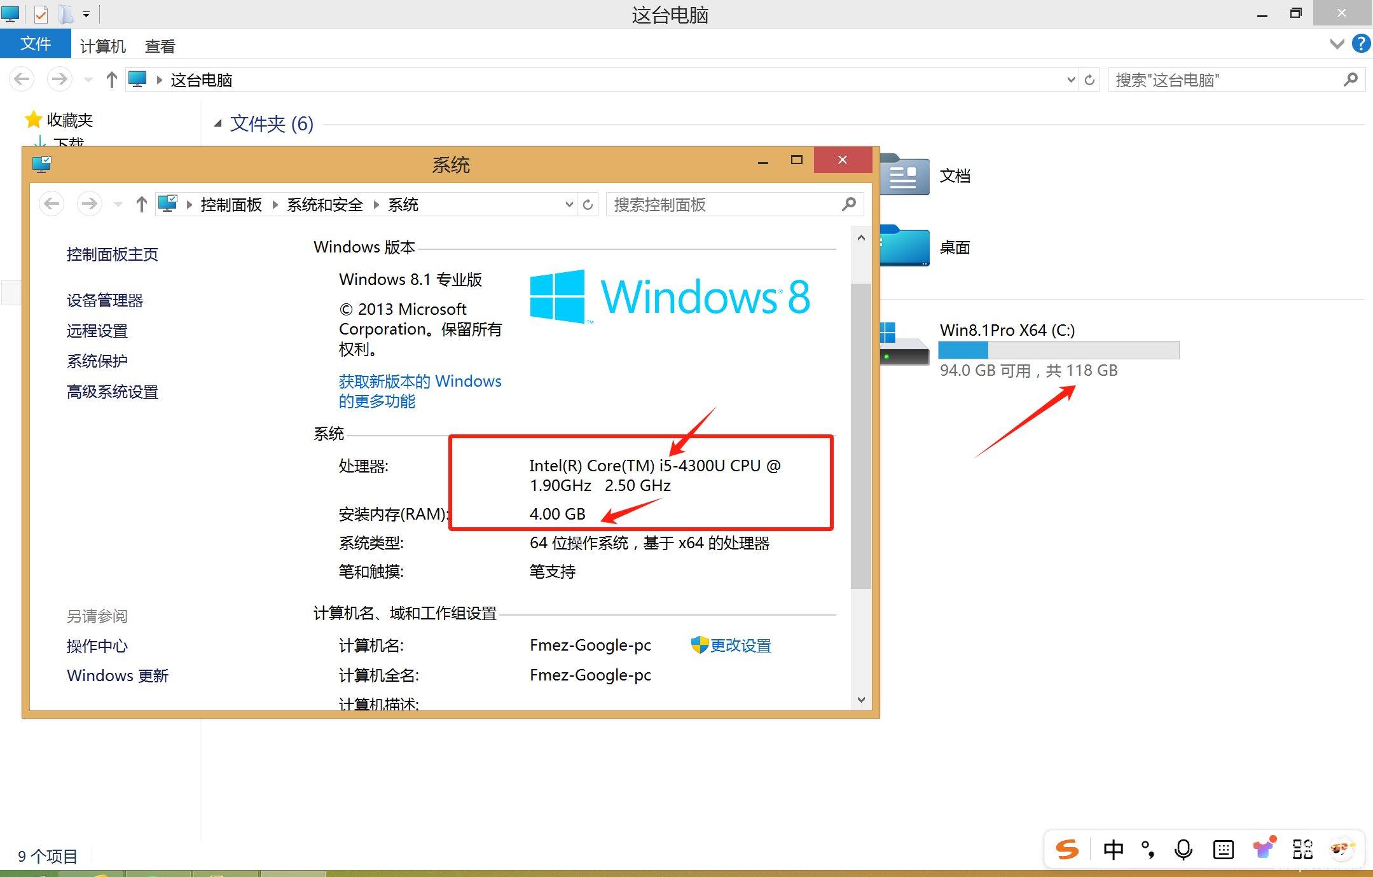Open Advanced system settings link
The width and height of the screenshot is (1373, 877).
click(112, 392)
